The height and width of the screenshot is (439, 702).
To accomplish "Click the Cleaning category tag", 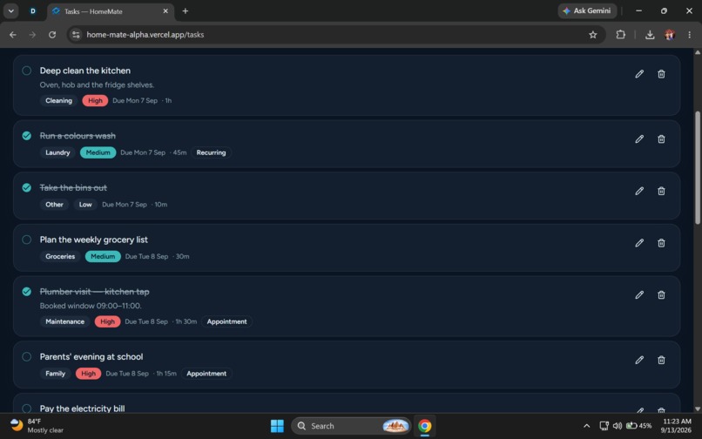I will (58, 100).
